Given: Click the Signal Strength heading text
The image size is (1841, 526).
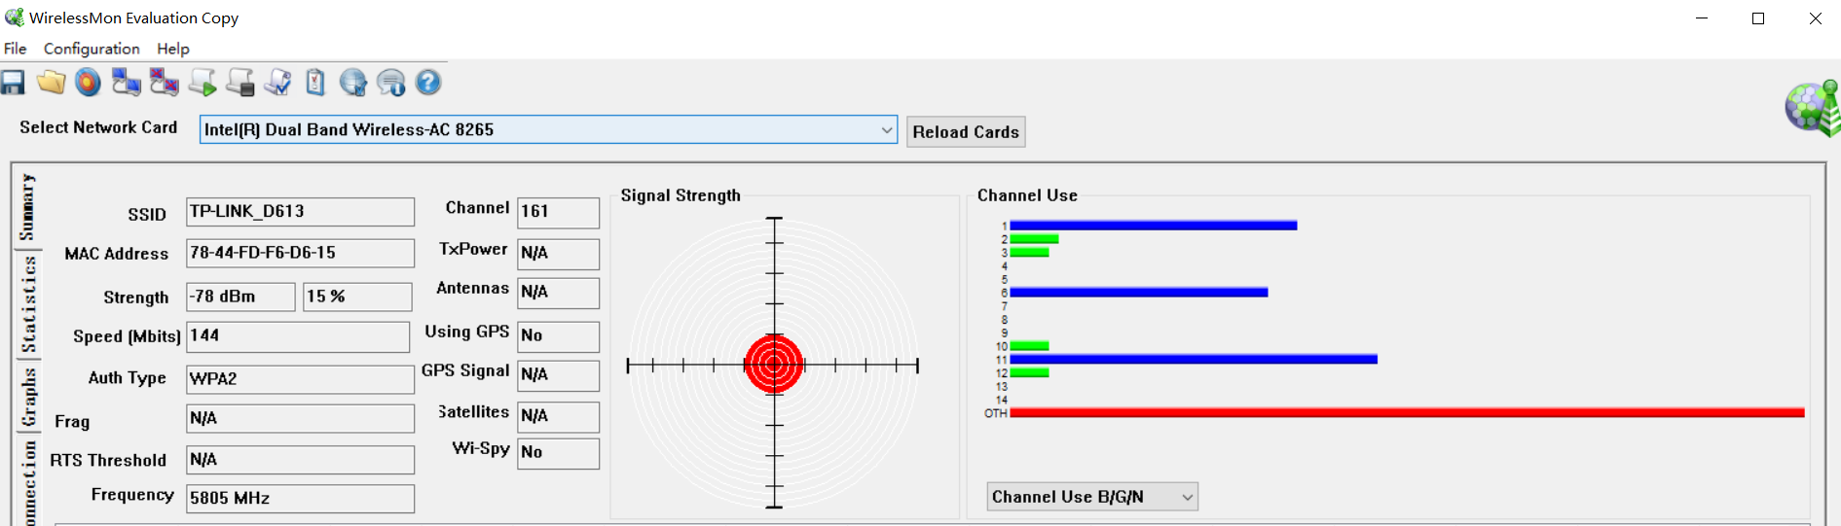Looking at the screenshot, I should point(681,195).
